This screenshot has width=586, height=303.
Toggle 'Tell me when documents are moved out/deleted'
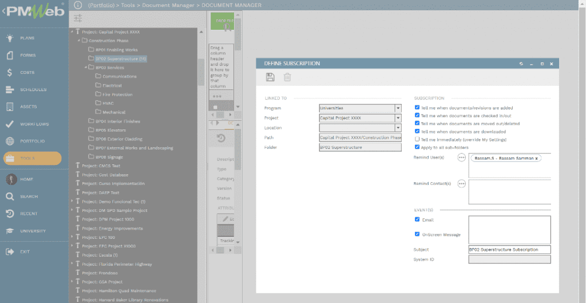coord(417,123)
